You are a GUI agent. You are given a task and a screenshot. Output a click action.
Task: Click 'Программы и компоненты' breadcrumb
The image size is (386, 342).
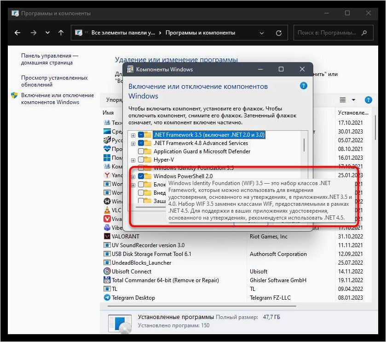(200, 33)
